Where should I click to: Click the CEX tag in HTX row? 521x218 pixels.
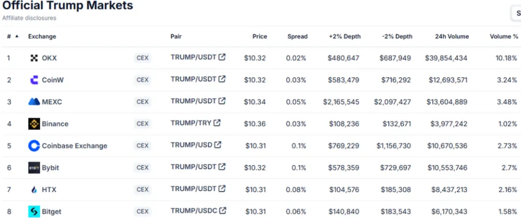[x=142, y=190]
